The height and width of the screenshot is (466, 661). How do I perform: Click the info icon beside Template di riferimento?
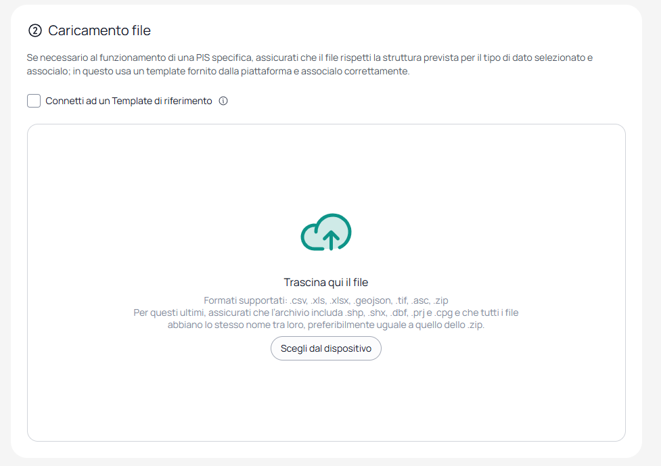point(223,101)
